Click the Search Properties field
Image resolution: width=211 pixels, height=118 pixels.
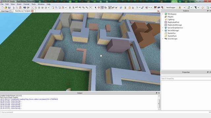pos(186,79)
